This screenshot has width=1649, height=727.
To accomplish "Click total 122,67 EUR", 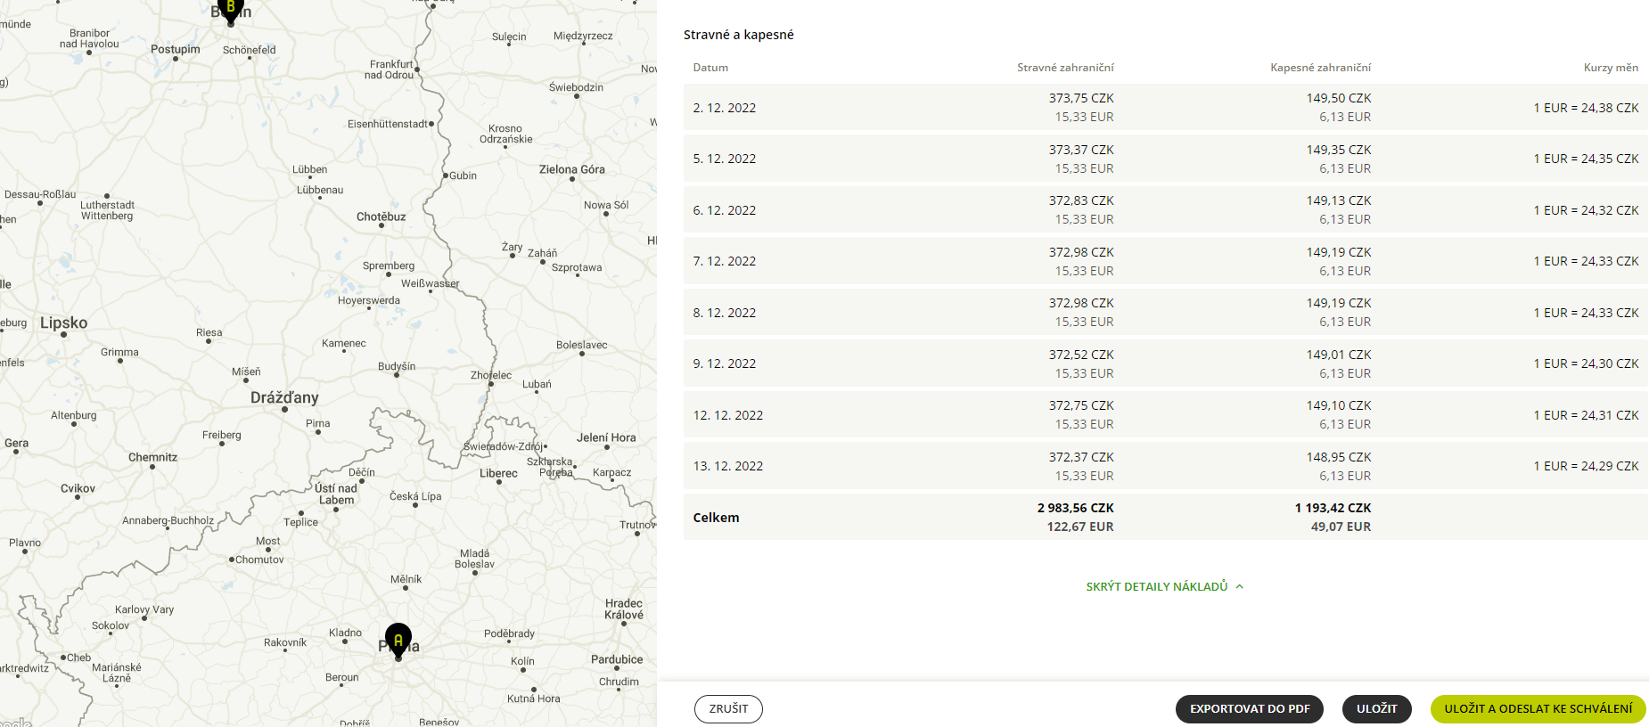I will click(x=1080, y=527).
